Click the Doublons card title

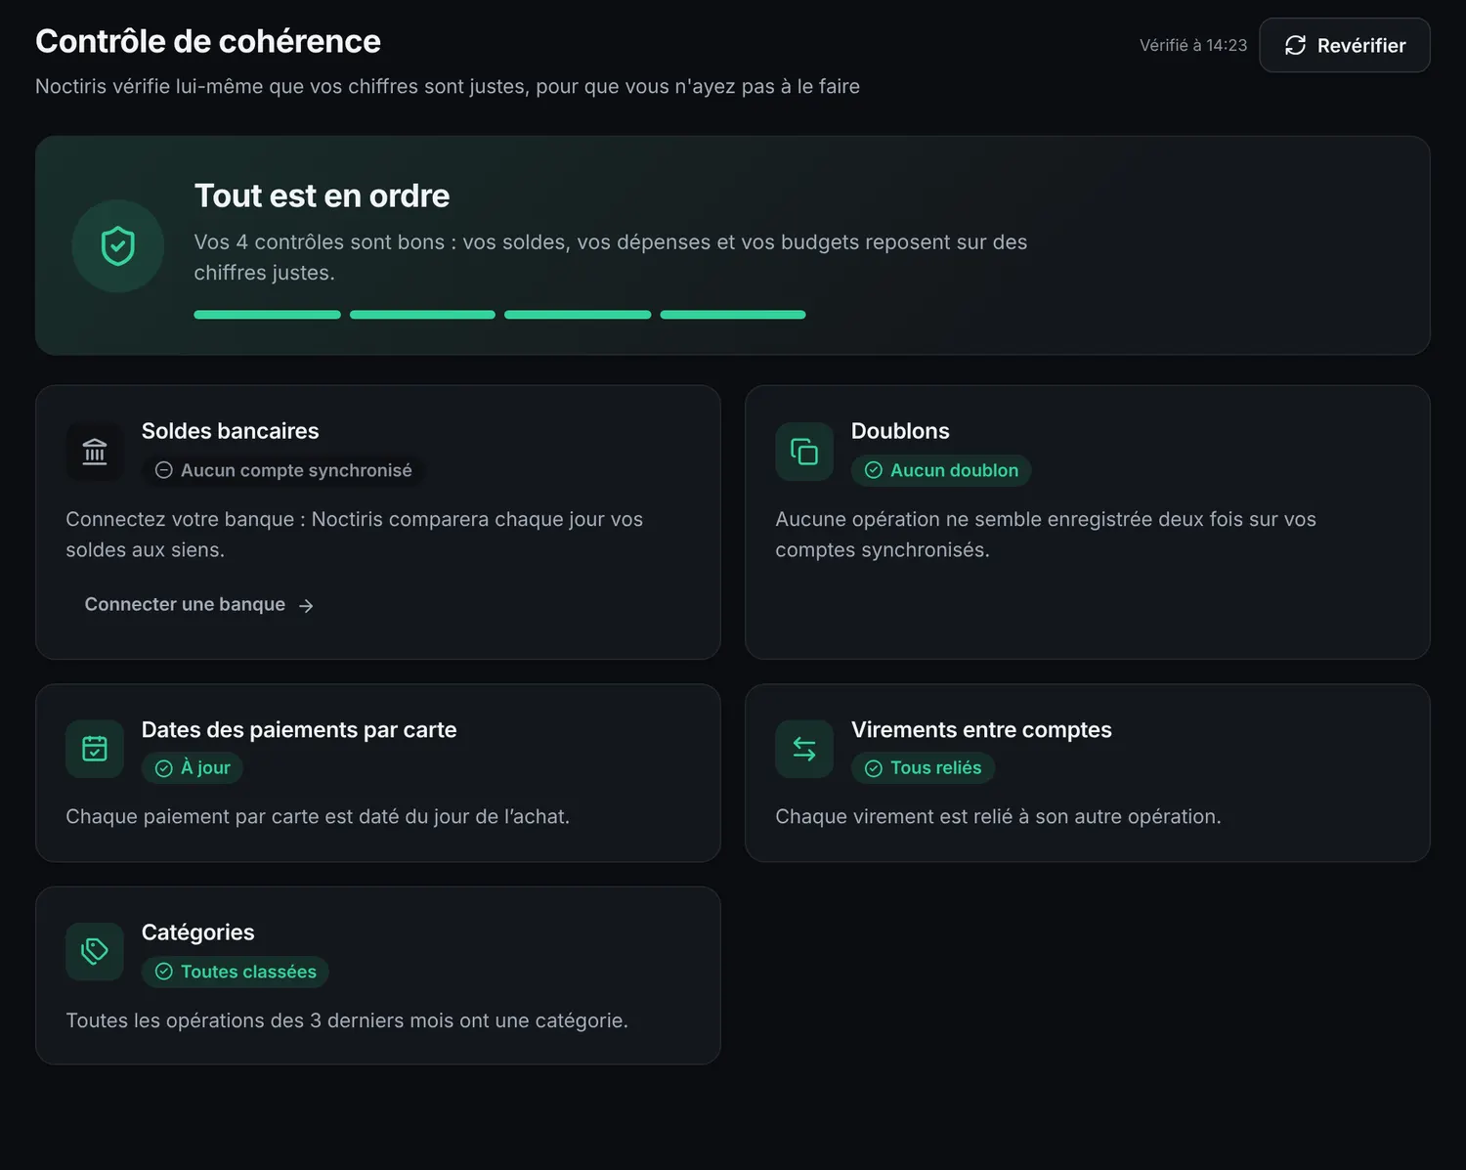coord(900,431)
